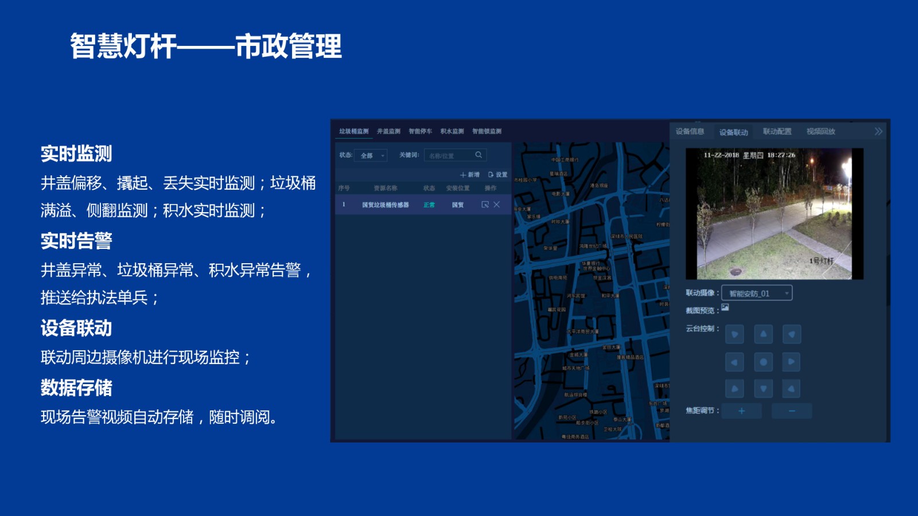Pan camera right with PTZ arrow
918x516 pixels.
[791, 362]
